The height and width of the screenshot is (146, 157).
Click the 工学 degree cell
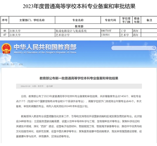(126, 31)
